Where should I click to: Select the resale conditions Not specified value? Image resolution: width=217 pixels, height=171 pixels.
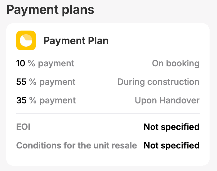tap(172, 145)
